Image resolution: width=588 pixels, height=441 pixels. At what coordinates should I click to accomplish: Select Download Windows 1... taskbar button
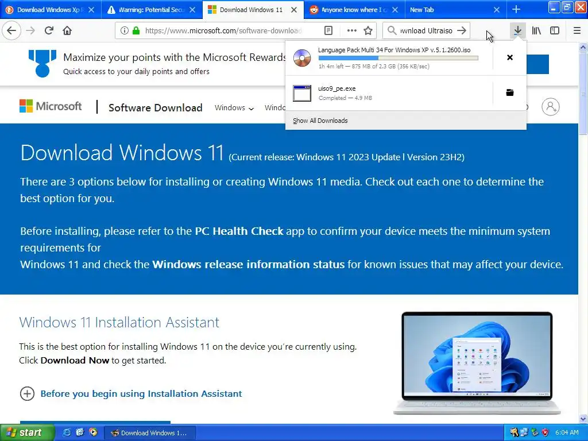[149, 433]
